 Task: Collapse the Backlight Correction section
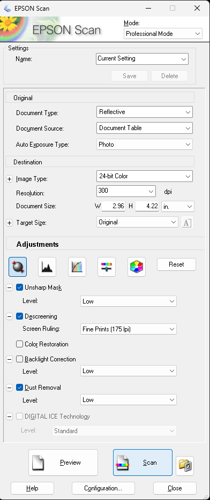(x=9, y=359)
